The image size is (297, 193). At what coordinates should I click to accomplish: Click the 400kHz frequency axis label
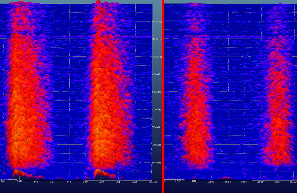tap(157, 109)
